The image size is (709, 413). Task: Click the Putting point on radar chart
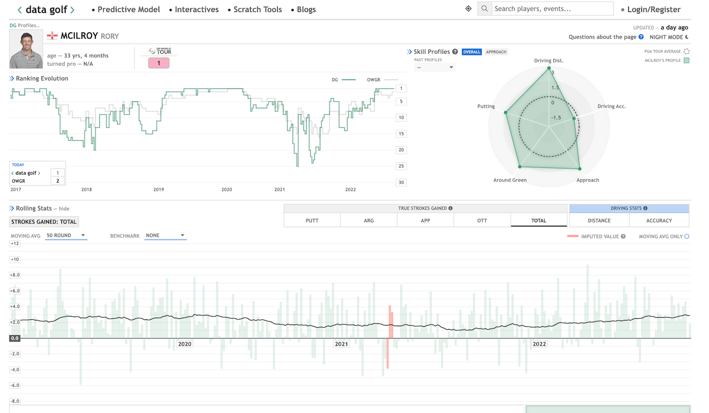pyautogui.click(x=505, y=113)
